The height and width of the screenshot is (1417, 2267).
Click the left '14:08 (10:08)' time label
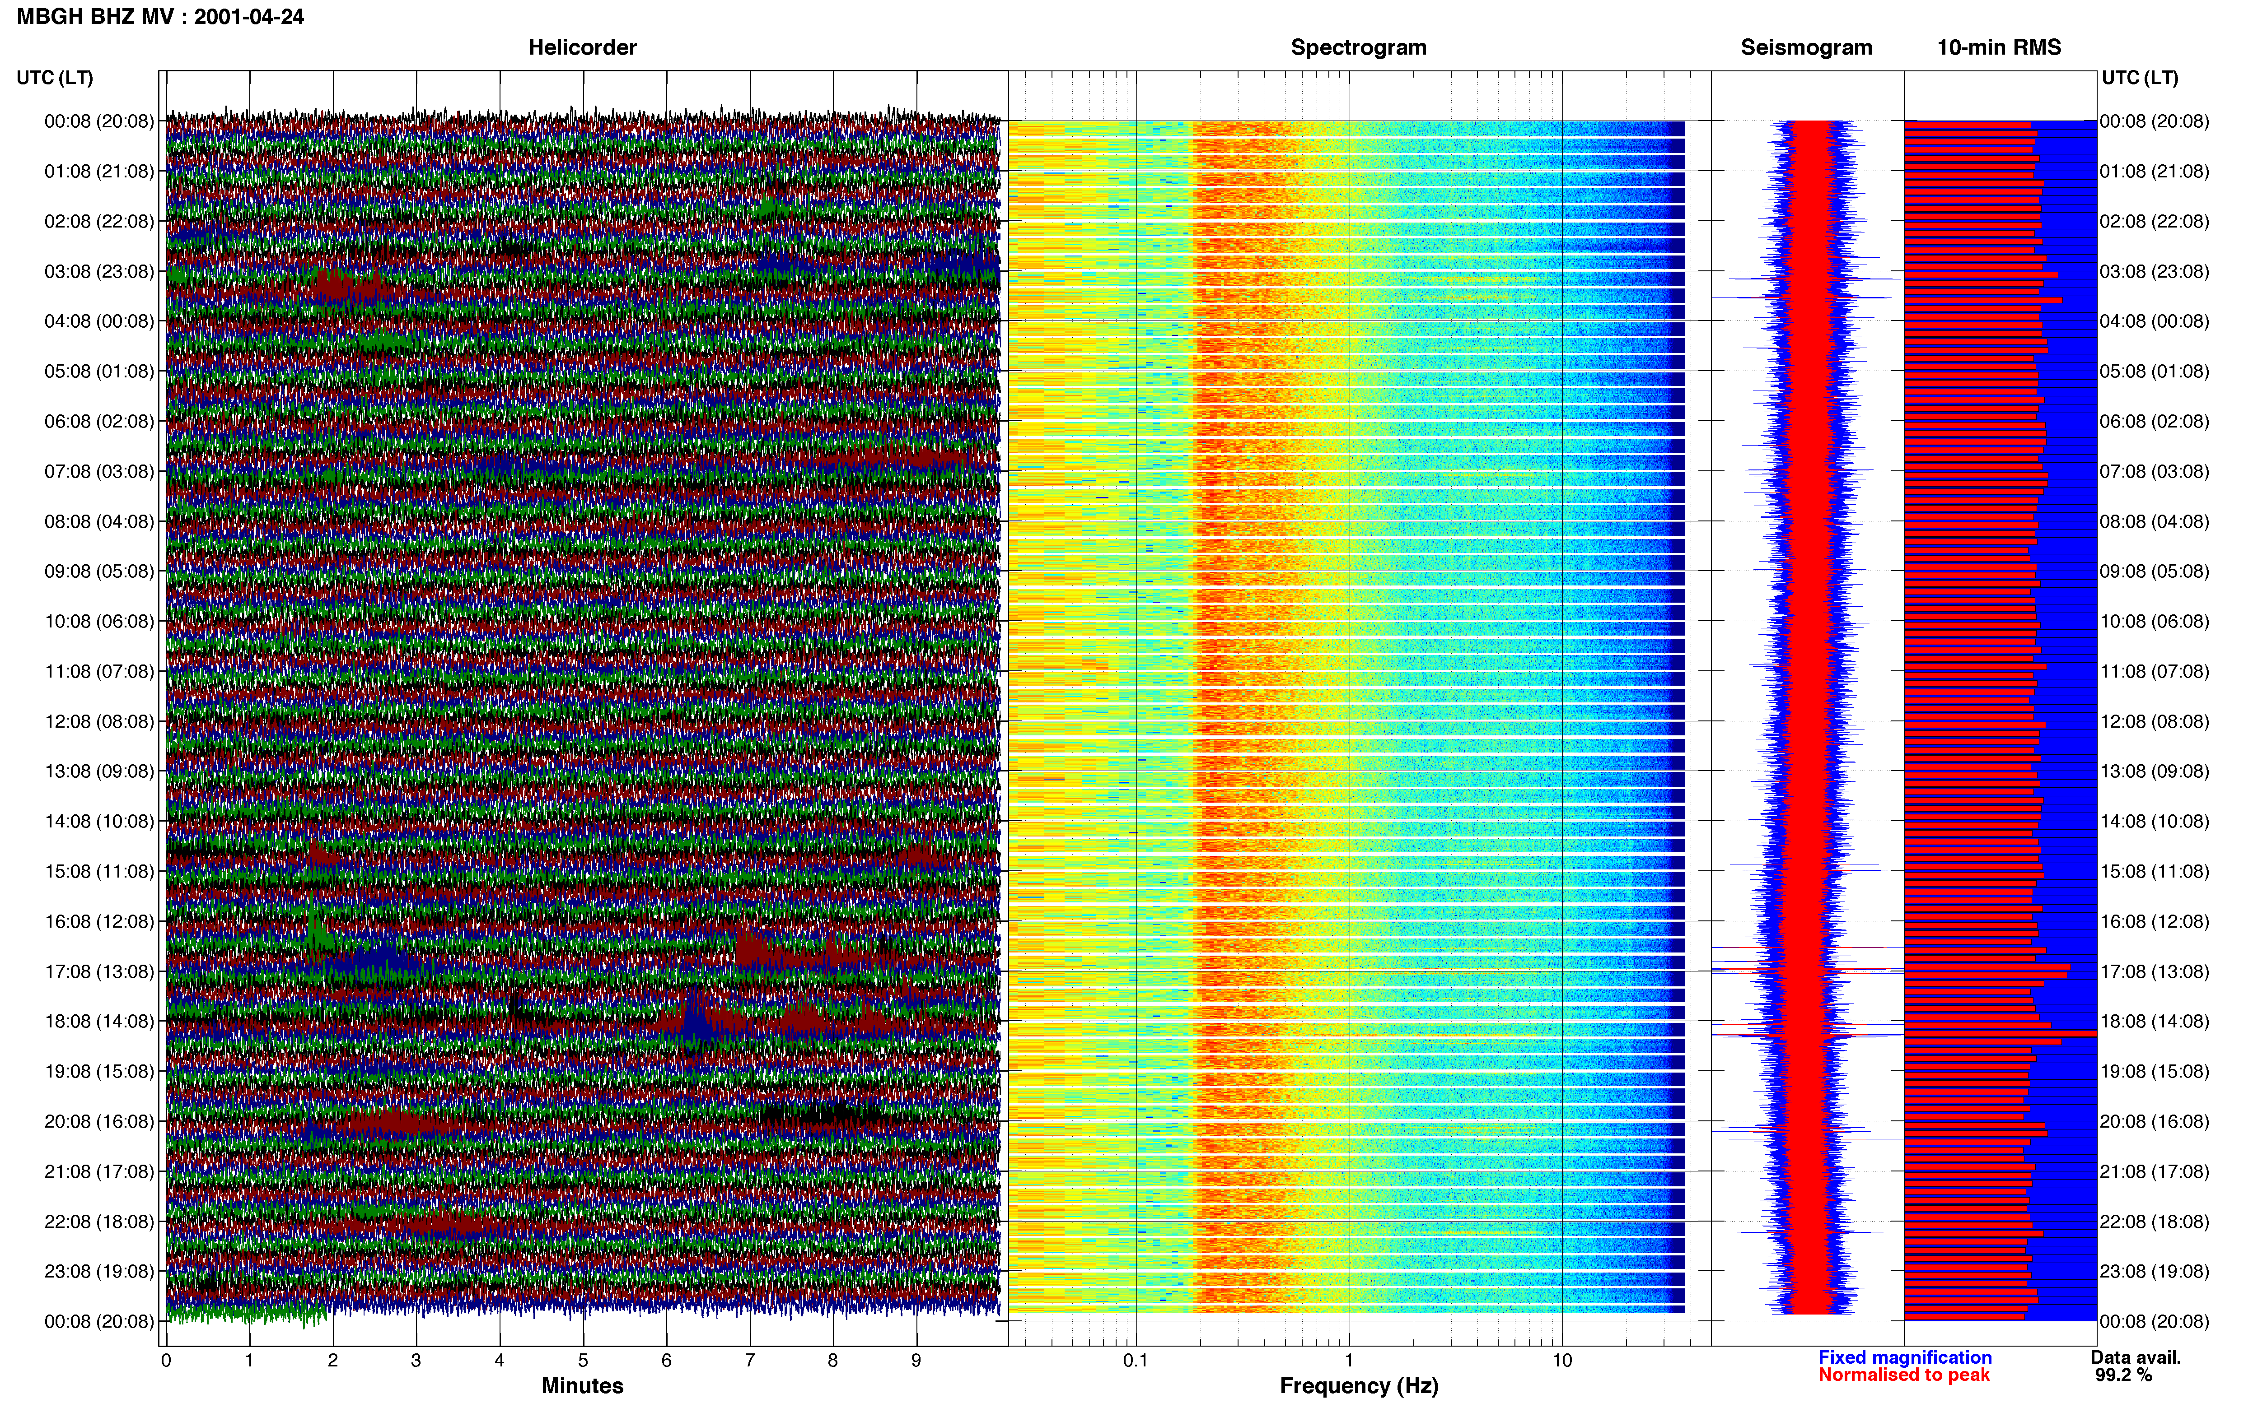coord(98,821)
